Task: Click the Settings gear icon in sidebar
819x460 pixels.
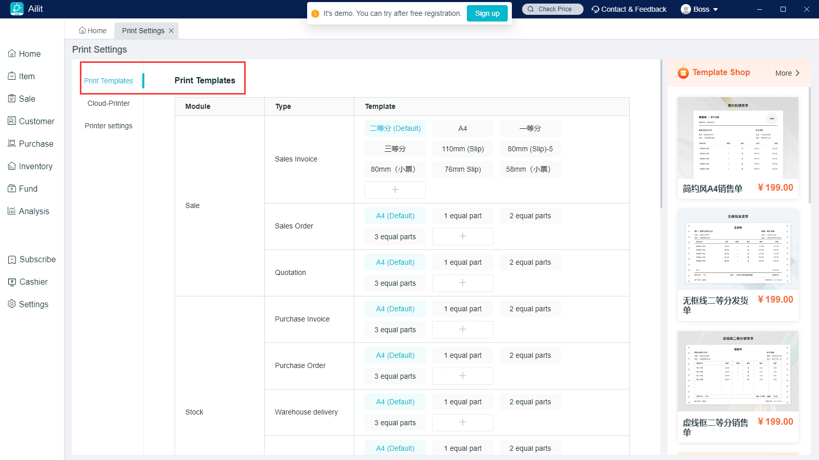Action: pos(12,304)
